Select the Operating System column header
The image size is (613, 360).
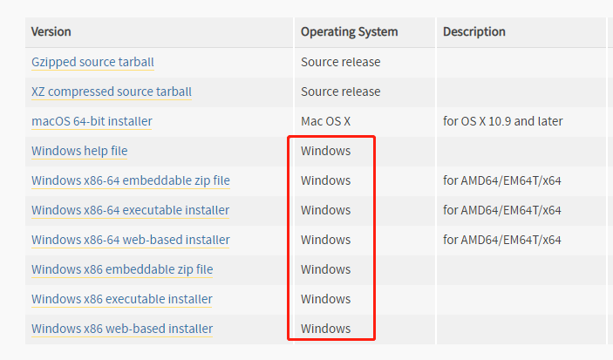point(349,31)
